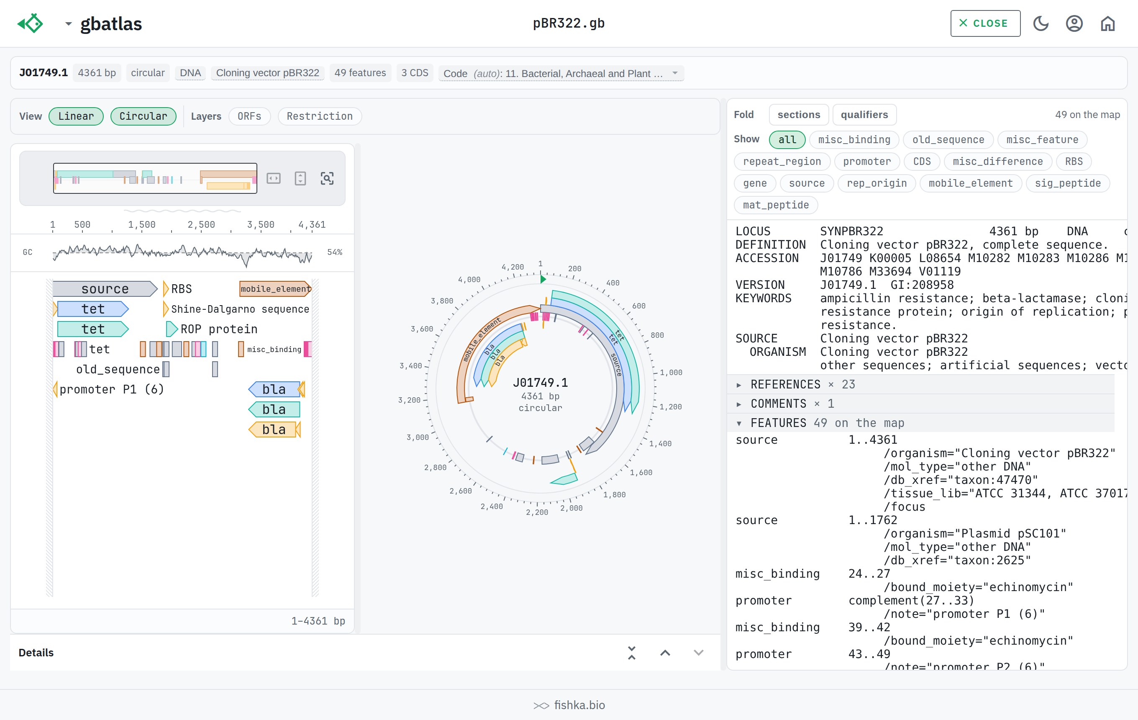Select the blue tet arrow feature
This screenshot has height=720, width=1138.
(92, 309)
